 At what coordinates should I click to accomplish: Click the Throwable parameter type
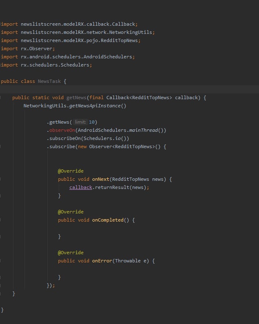(128, 261)
